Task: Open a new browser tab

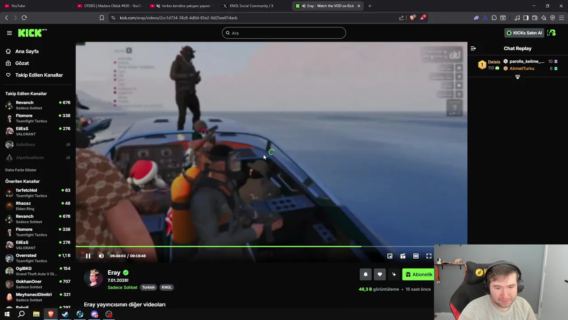Action: 370,6
